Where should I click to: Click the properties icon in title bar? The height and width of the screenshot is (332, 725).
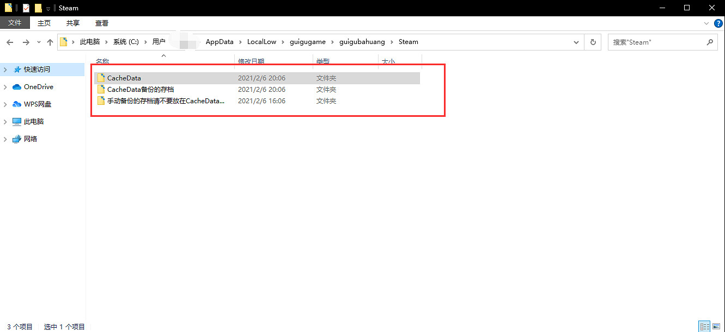coord(26,8)
